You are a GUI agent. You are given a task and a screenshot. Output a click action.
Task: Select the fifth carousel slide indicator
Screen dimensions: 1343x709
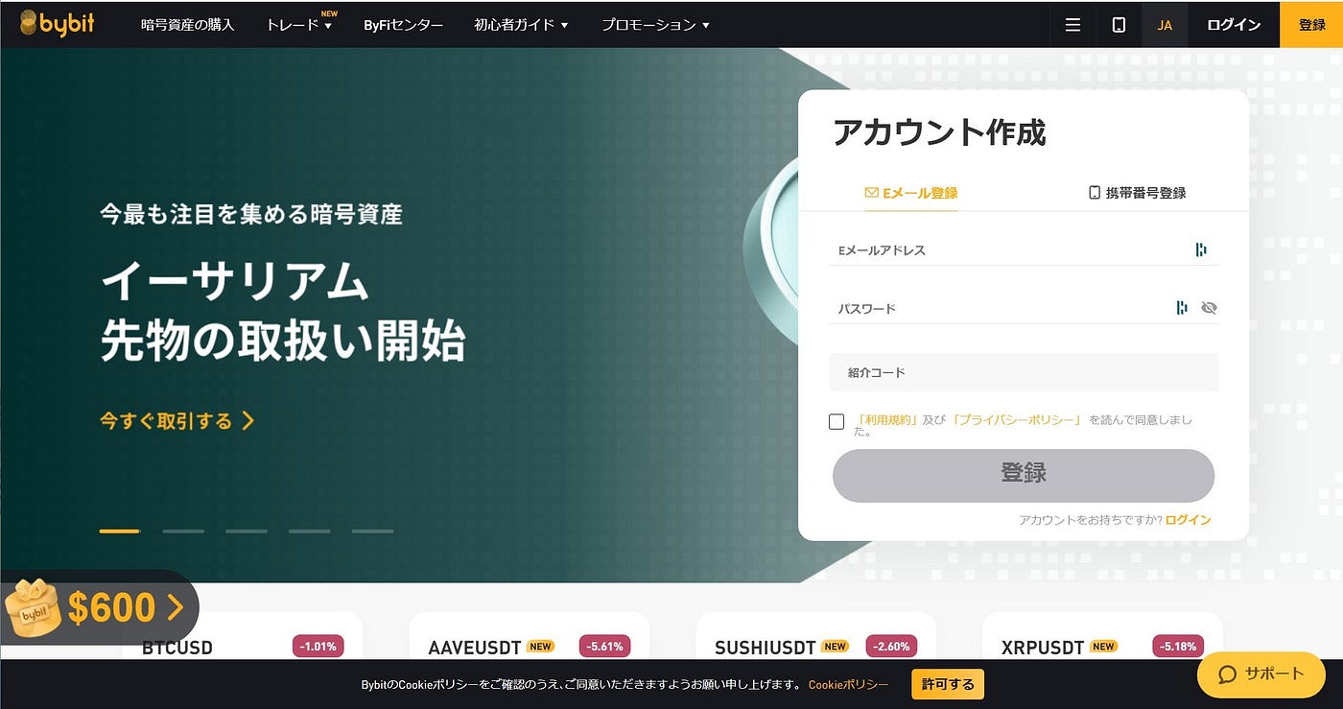(372, 531)
